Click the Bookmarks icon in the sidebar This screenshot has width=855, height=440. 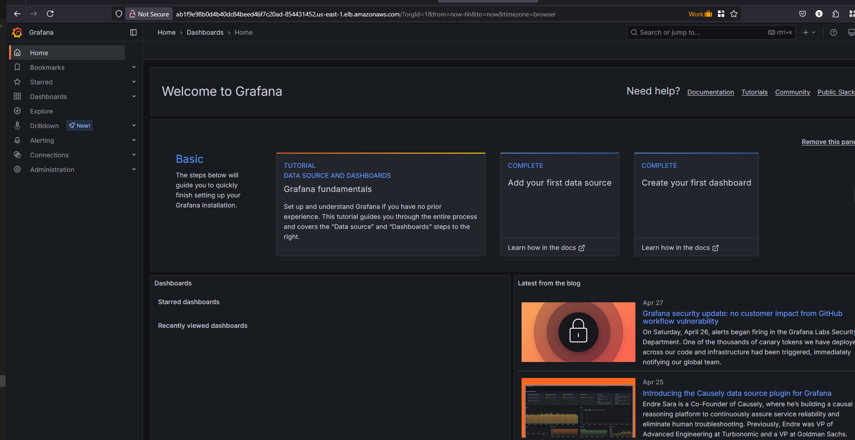tap(17, 67)
